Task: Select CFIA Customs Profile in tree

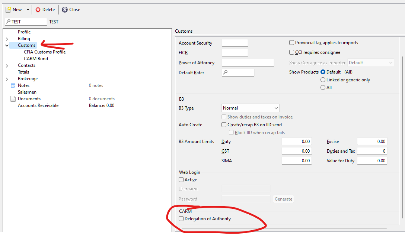Action: click(45, 52)
